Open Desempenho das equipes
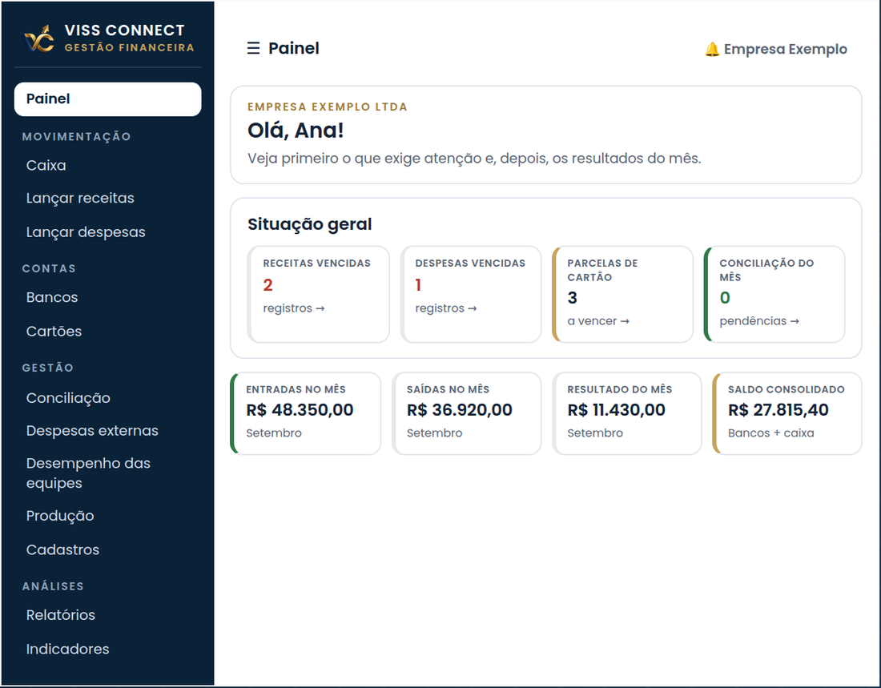This screenshot has width=881, height=688. (88, 473)
